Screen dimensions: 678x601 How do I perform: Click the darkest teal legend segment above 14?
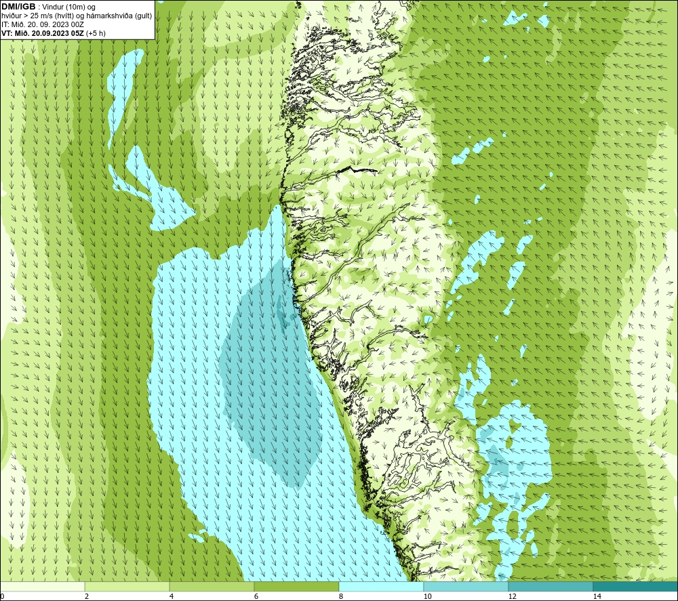(636, 586)
